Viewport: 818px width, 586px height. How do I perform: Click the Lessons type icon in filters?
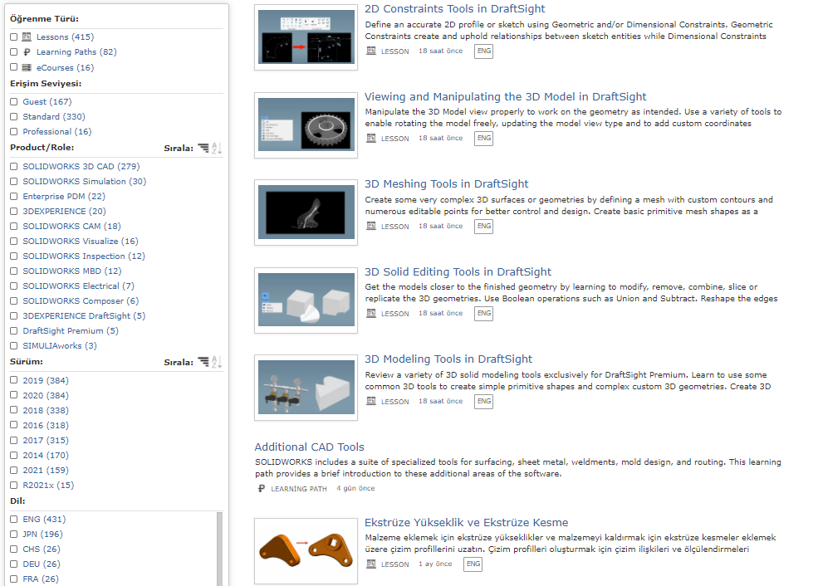27,37
